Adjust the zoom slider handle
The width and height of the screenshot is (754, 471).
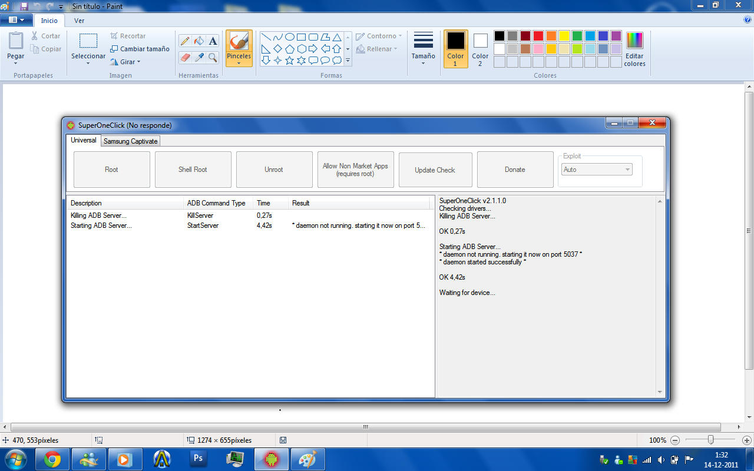point(711,440)
